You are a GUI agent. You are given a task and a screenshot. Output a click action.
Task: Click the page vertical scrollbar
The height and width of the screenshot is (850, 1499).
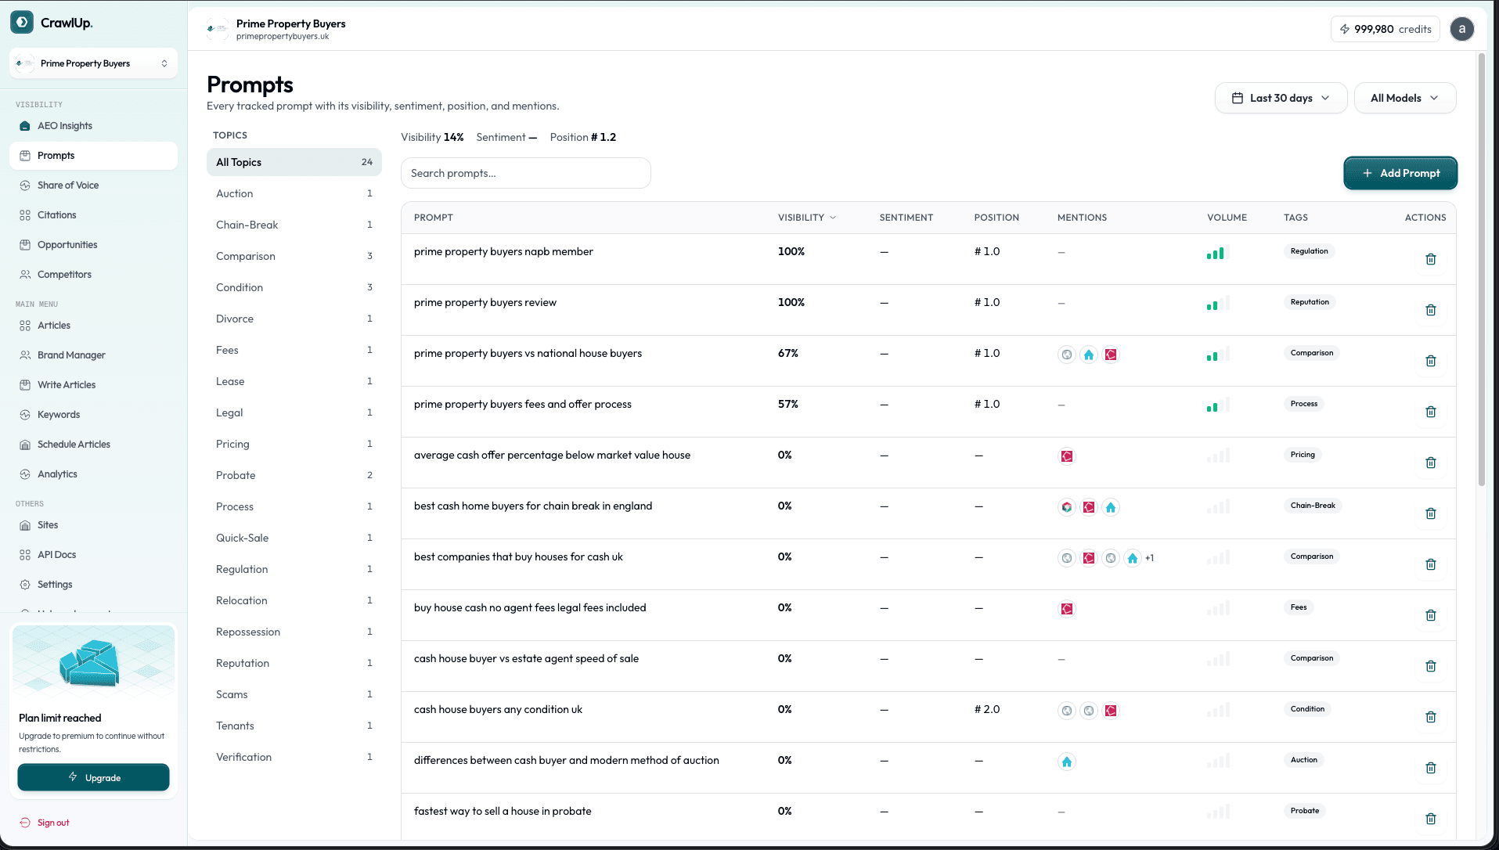1481,270
